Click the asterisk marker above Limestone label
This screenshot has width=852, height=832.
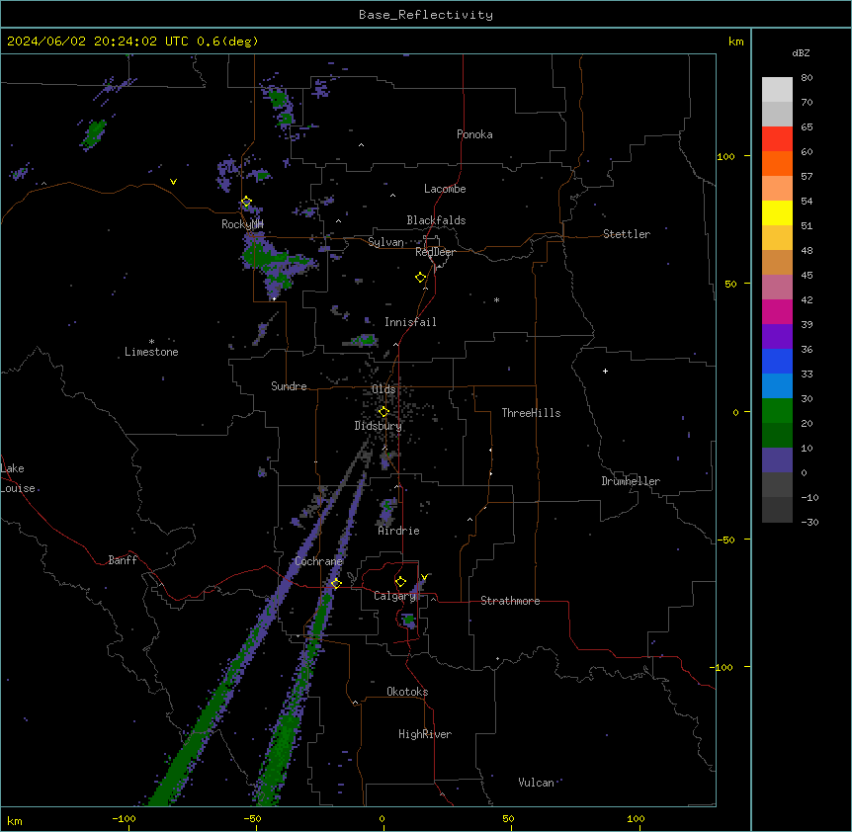(x=151, y=342)
